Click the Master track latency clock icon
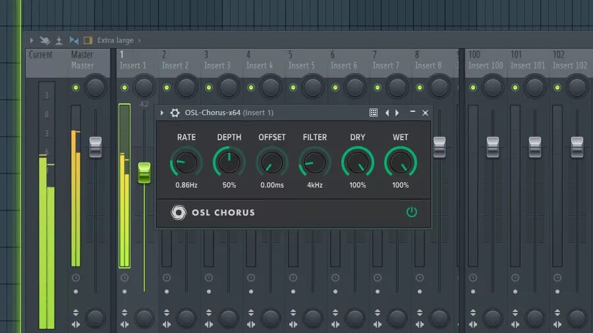The width and height of the screenshot is (593, 333). point(76,278)
